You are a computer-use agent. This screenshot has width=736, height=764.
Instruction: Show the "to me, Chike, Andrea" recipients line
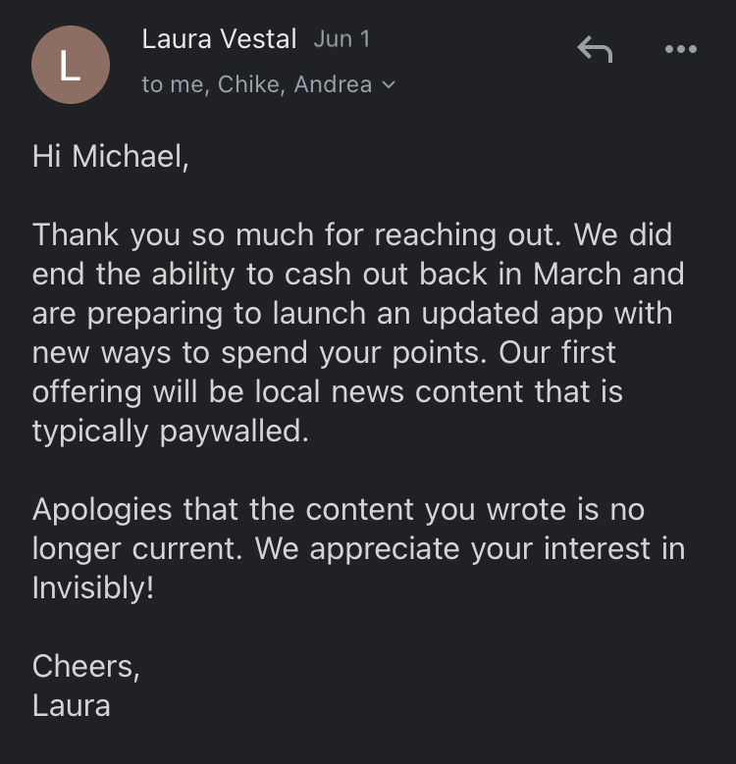pos(257,84)
